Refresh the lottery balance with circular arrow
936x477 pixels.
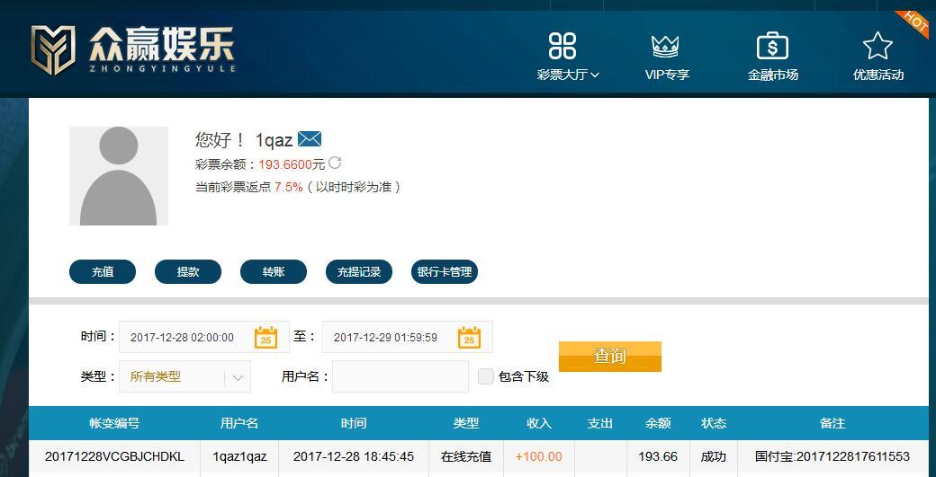click(335, 163)
